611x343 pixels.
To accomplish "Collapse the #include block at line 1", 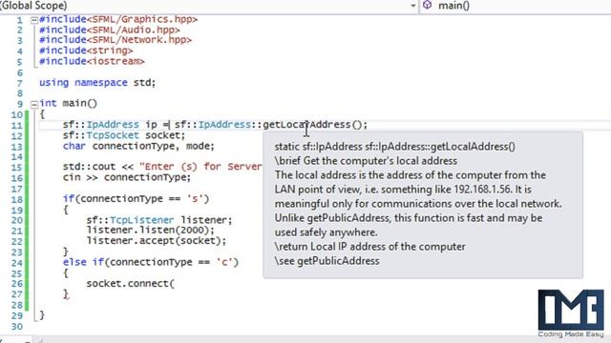I will (34, 19).
